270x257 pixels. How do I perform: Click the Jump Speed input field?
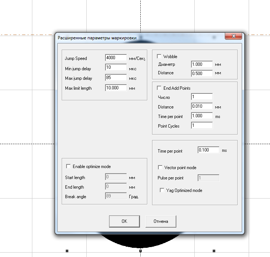click(x=116, y=58)
